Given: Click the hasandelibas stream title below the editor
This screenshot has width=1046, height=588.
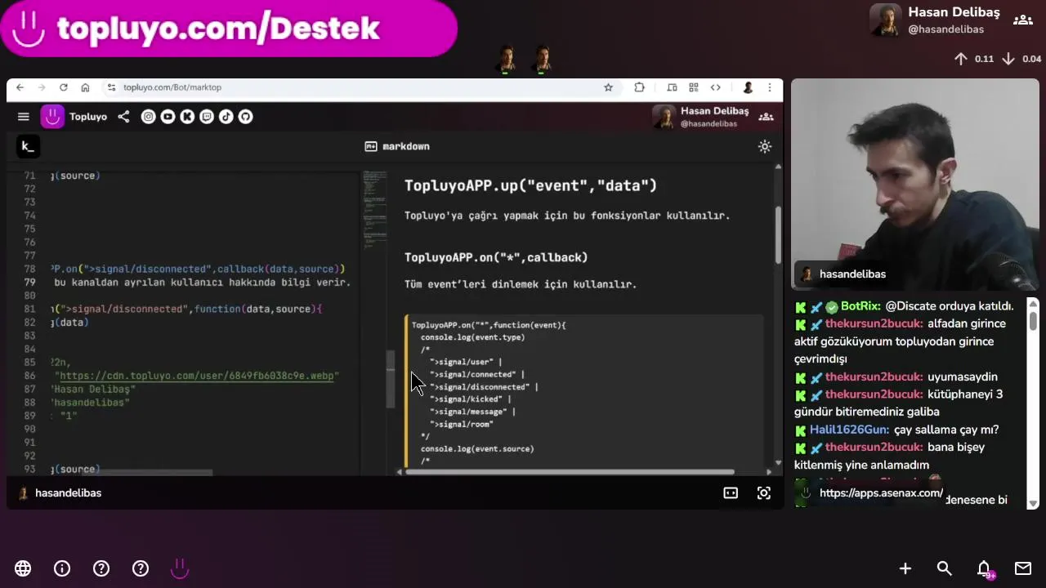Looking at the screenshot, I should (68, 493).
